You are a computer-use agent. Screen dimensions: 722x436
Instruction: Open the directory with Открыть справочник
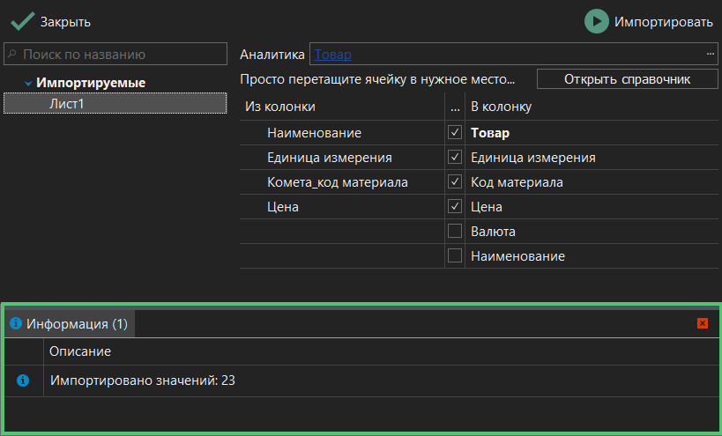pyautogui.click(x=627, y=79)
